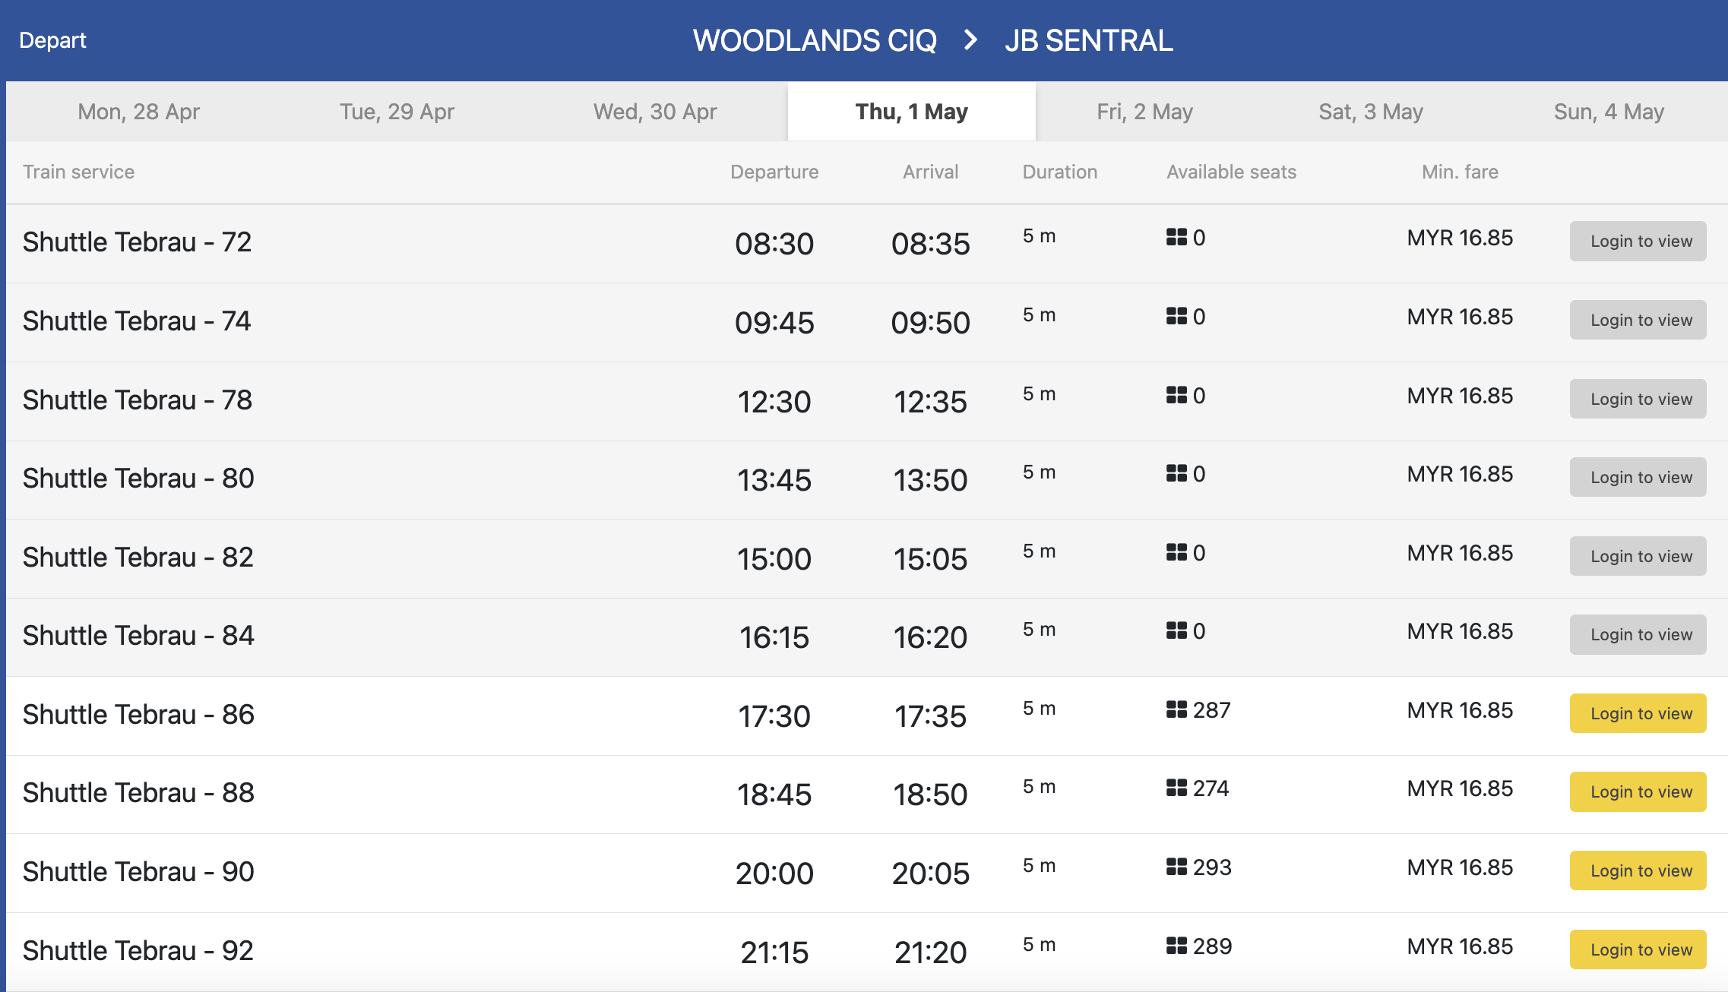
Task: Choose the Wed, 30 Apr tab
Action: tap(655, 112)
